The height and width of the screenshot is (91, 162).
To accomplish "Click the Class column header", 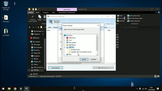I will [109, 30].
